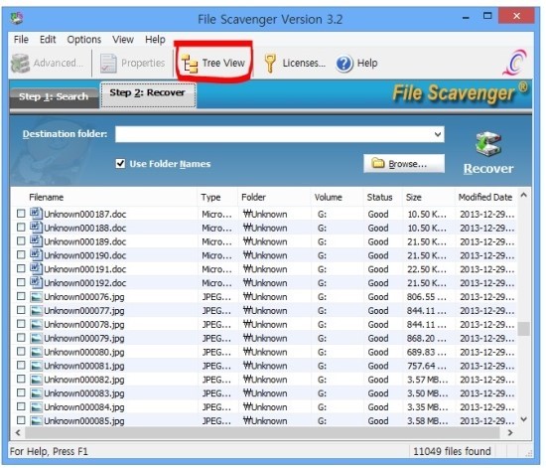
Task: Open the File menu
Action: (21, 40)
